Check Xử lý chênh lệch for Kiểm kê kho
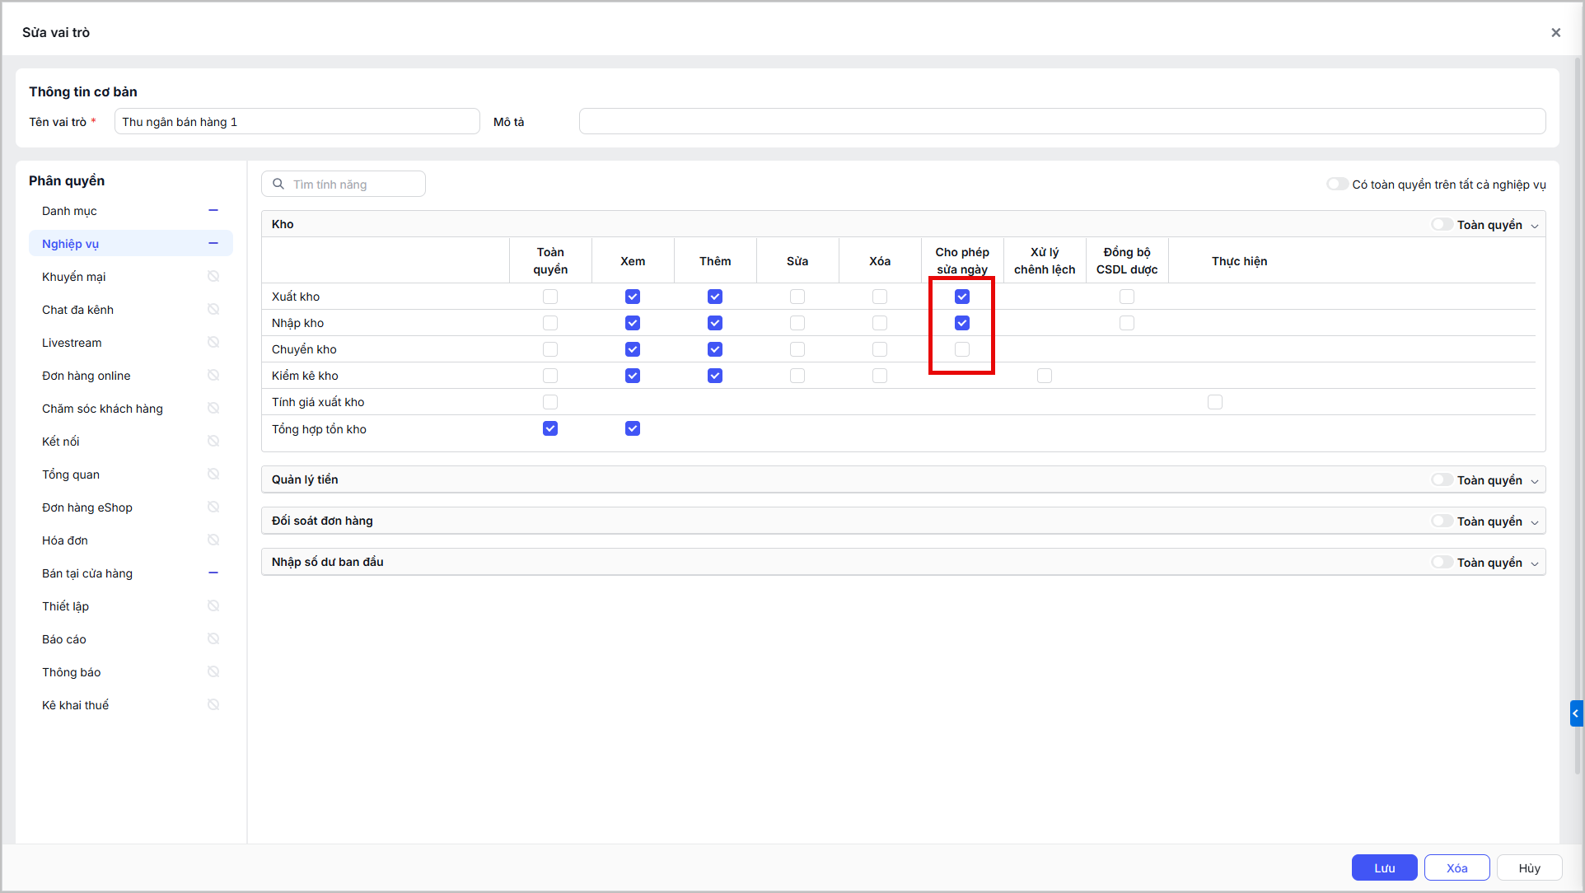1585x893 pixels. [x=1045, y=376]
